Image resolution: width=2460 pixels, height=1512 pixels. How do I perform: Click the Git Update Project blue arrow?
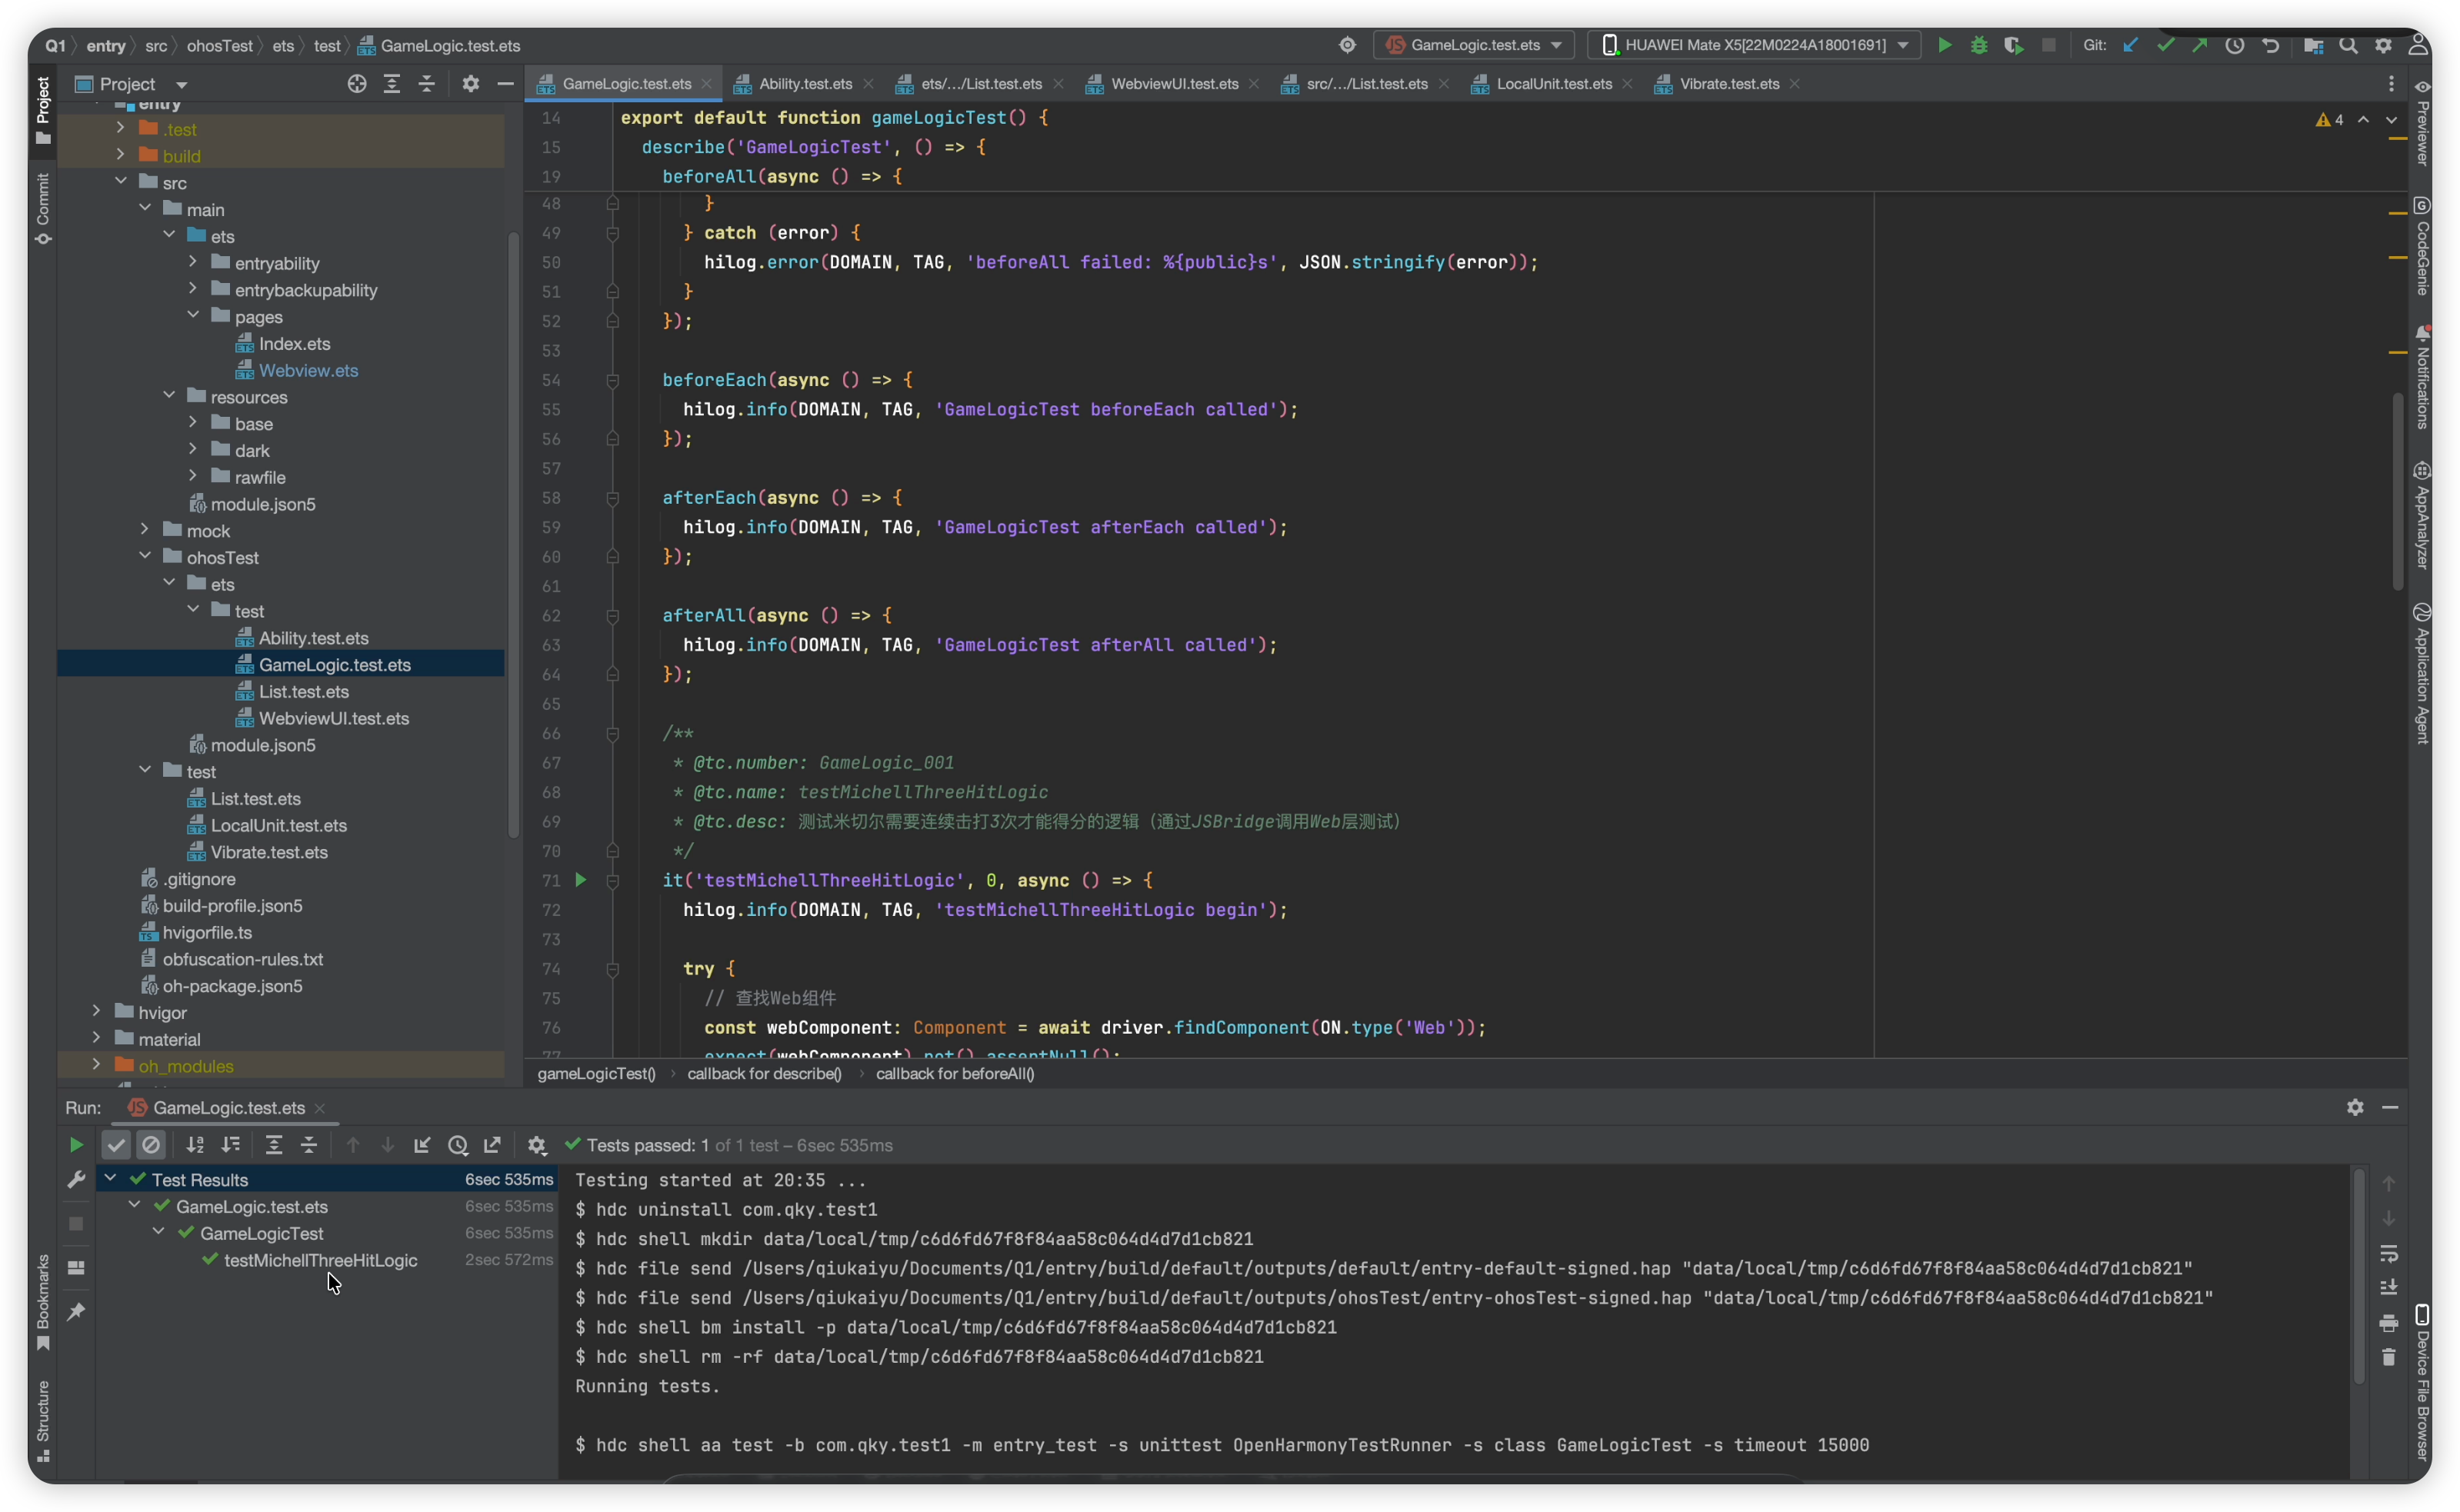(x=2131, y=45)
